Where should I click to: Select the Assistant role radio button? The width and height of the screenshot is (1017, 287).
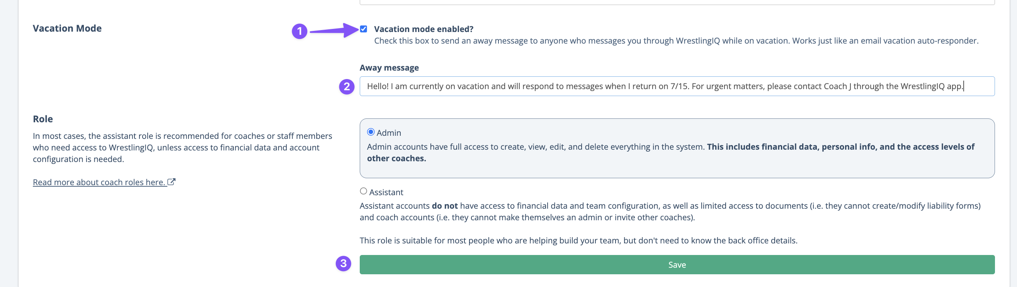pos(363,191)
